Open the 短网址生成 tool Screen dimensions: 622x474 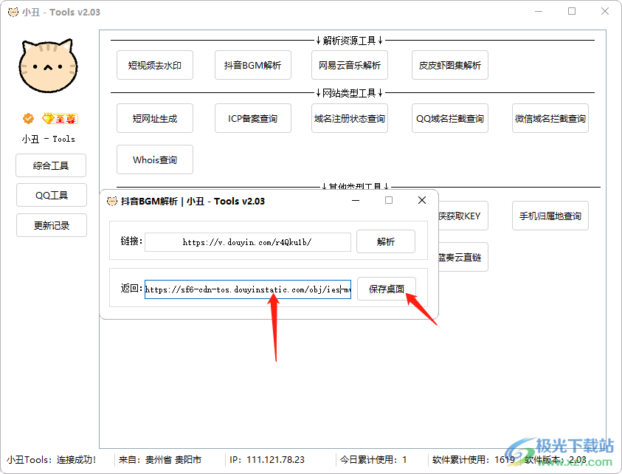155,118
